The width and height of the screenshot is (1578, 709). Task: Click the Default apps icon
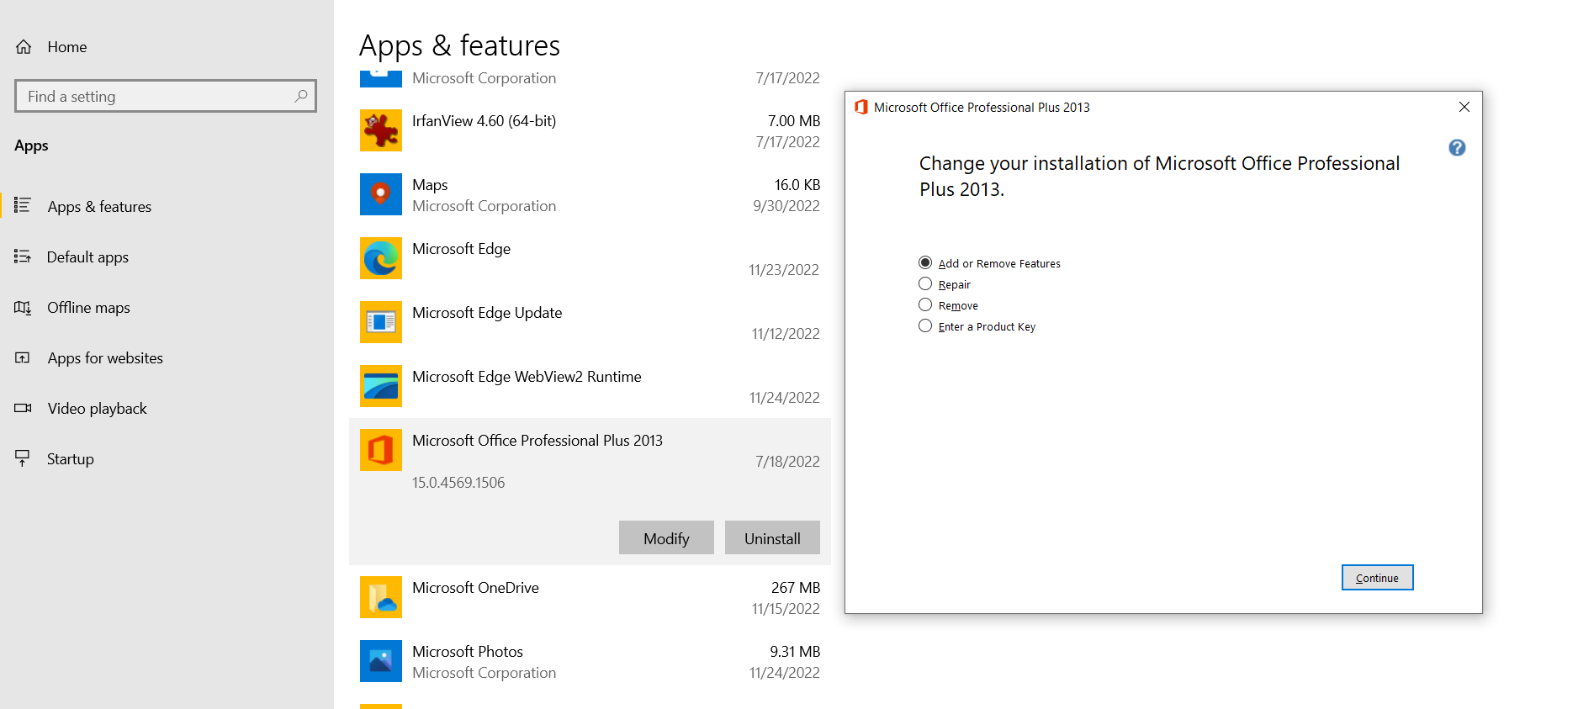(x=23, y=257)
